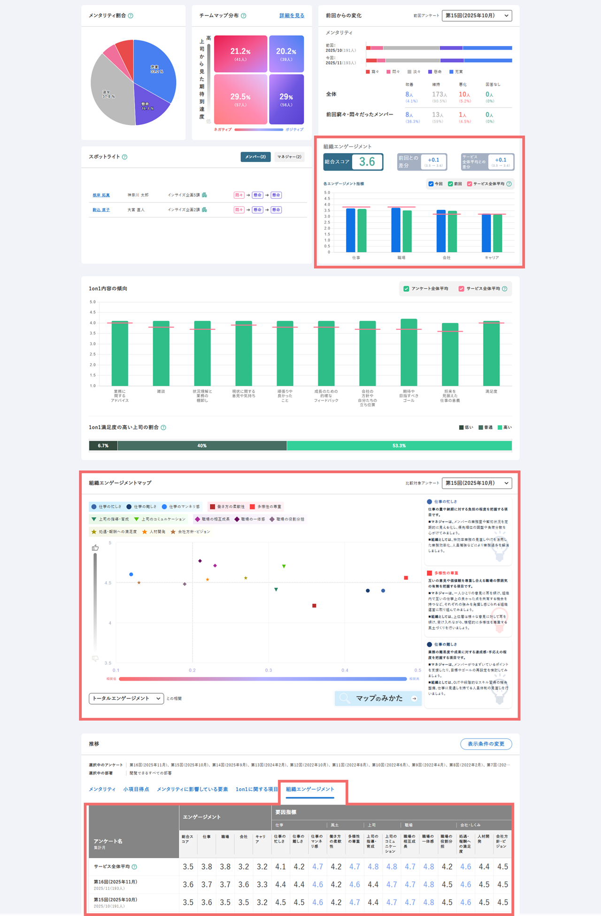Click the building icon beside インサイズ企画2課
601x916 pixels.
point(204,210)
